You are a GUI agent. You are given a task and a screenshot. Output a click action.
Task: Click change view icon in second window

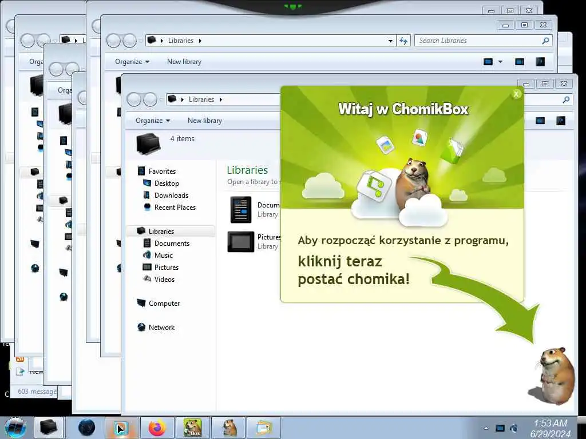click(x=488, y=62)
